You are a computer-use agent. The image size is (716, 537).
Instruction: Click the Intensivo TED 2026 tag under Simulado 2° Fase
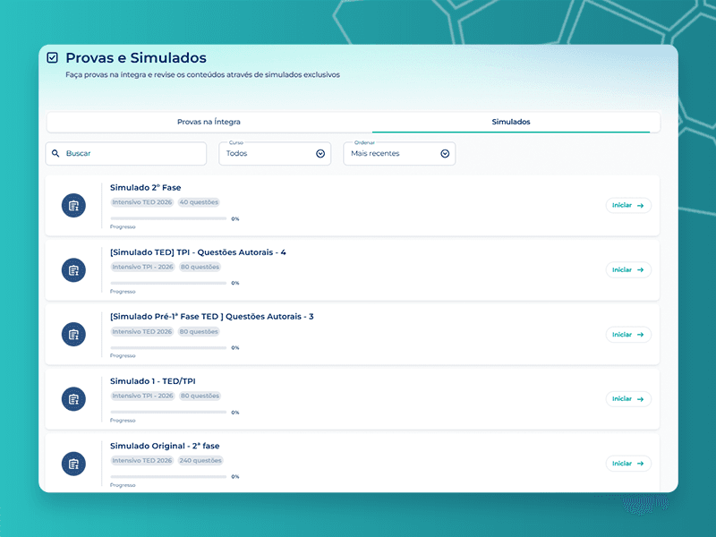[x=142, y=202]
